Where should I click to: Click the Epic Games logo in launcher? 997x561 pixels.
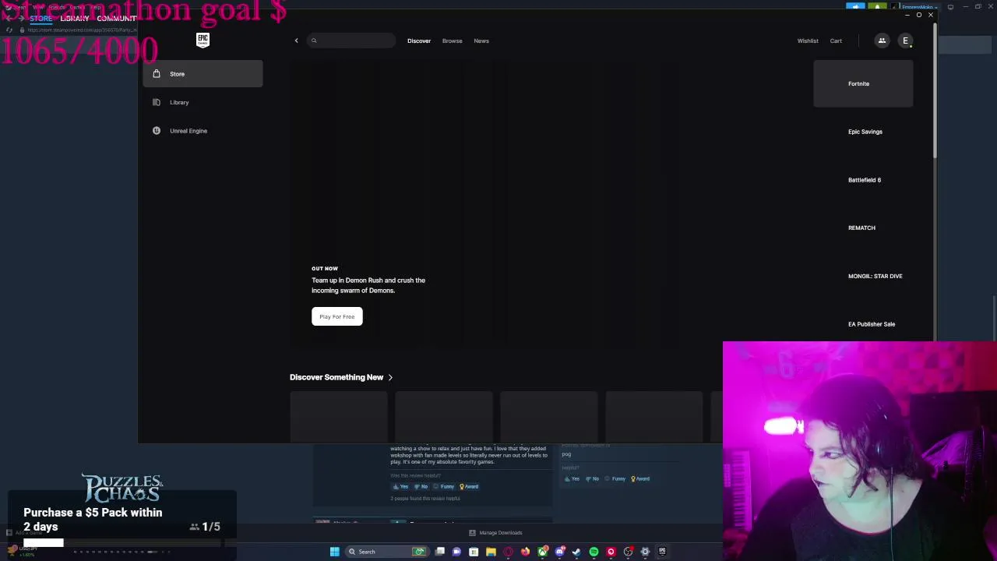point(203,40)
